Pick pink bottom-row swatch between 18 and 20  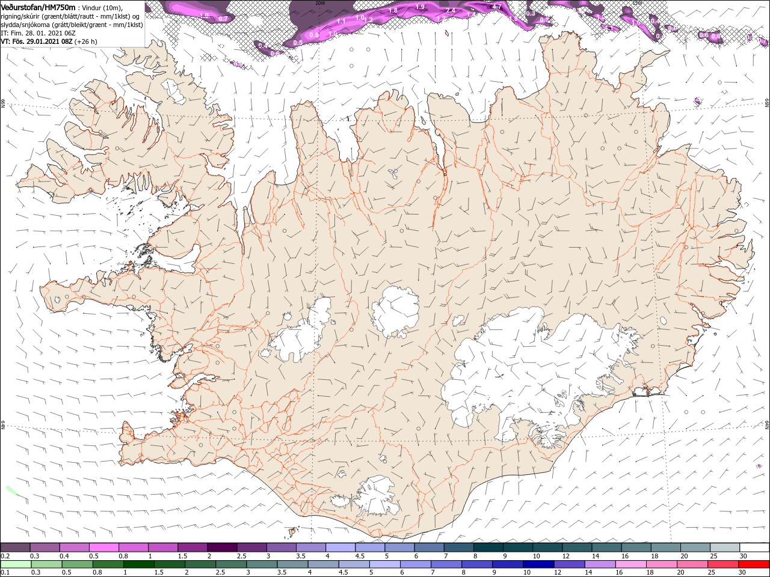(662, 564)
